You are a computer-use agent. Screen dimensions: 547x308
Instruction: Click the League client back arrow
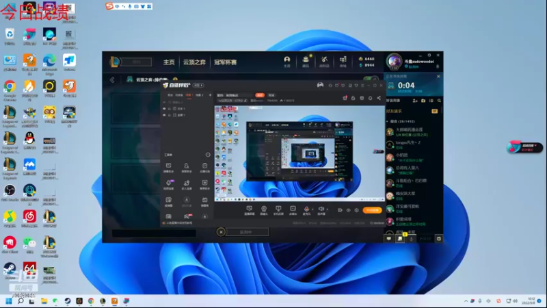[112, 80]
